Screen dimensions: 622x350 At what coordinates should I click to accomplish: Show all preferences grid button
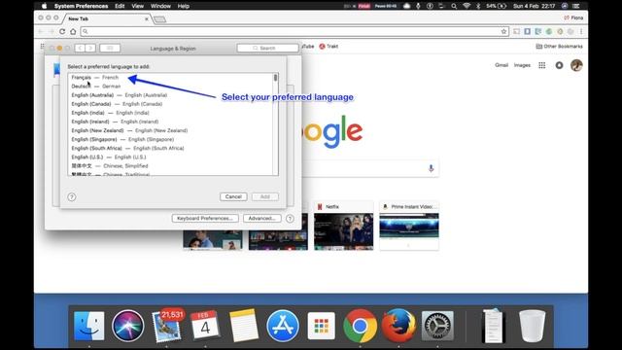pos(110,48)
